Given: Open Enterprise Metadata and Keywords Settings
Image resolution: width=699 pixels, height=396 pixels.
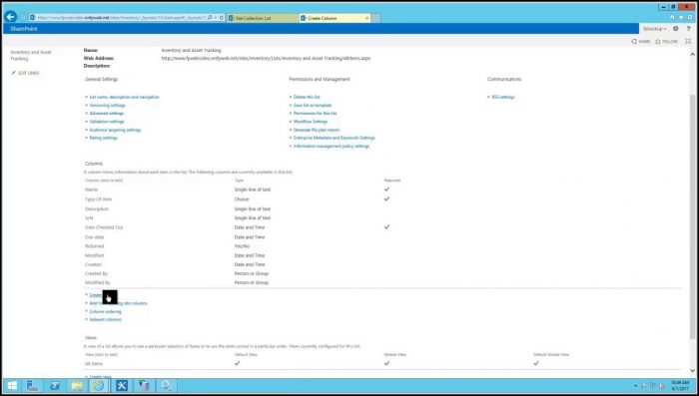Looking at the screenshot, I should tap(334, 138).
